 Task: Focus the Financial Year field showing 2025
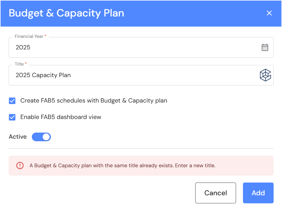tap(133, 47)
